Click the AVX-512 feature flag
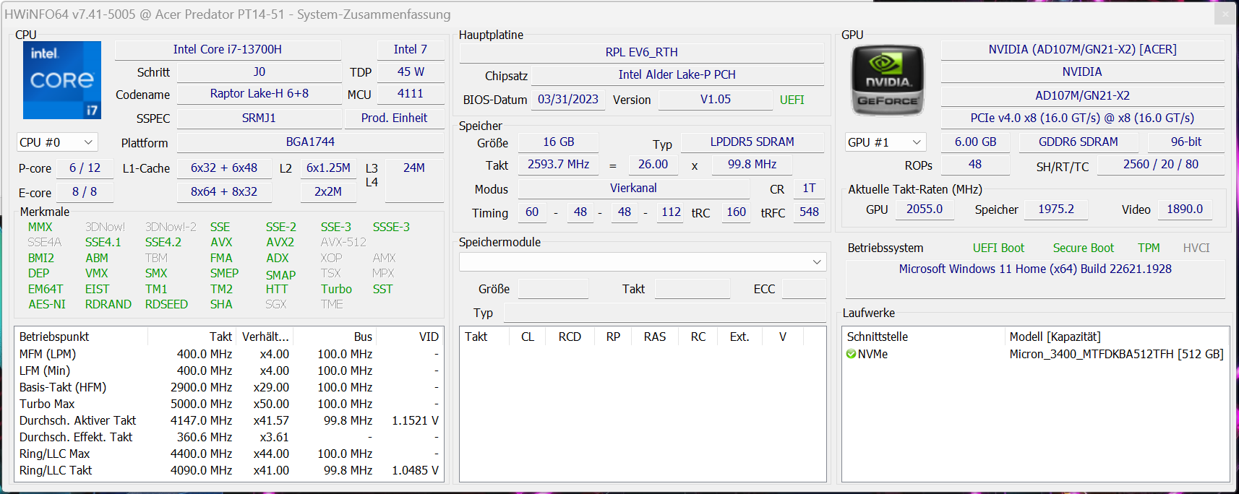Image resolution: width=1239 pixels, height=494 pixels. 343,242
